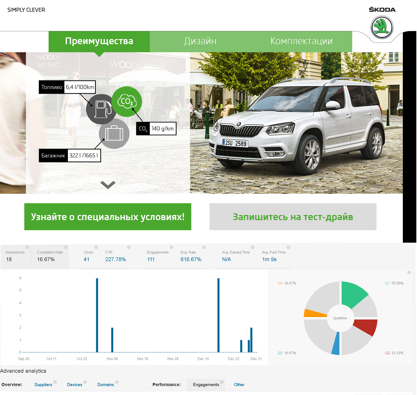
Task: Click the fuel pump icon circle
Action: (100, 109)
